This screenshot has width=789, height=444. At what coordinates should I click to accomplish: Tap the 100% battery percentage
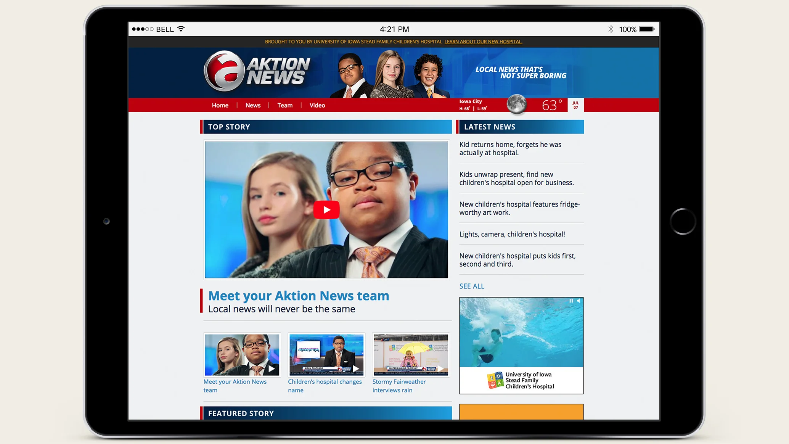[x=628, y=29]
